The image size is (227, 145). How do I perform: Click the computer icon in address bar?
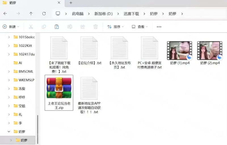coord(58,14)
